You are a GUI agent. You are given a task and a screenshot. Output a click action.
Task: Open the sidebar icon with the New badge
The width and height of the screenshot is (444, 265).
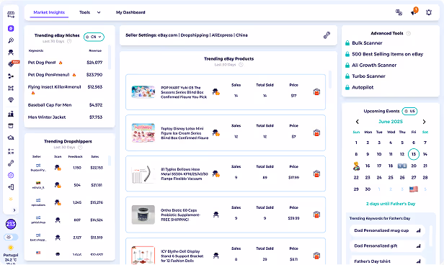11,64
